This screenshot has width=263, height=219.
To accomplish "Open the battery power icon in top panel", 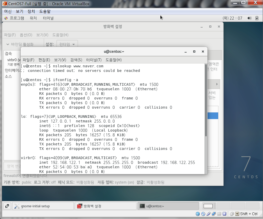I will click(257, 18).
